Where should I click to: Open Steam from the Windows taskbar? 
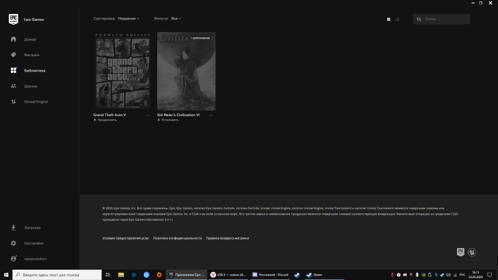(x=314, y=275)
